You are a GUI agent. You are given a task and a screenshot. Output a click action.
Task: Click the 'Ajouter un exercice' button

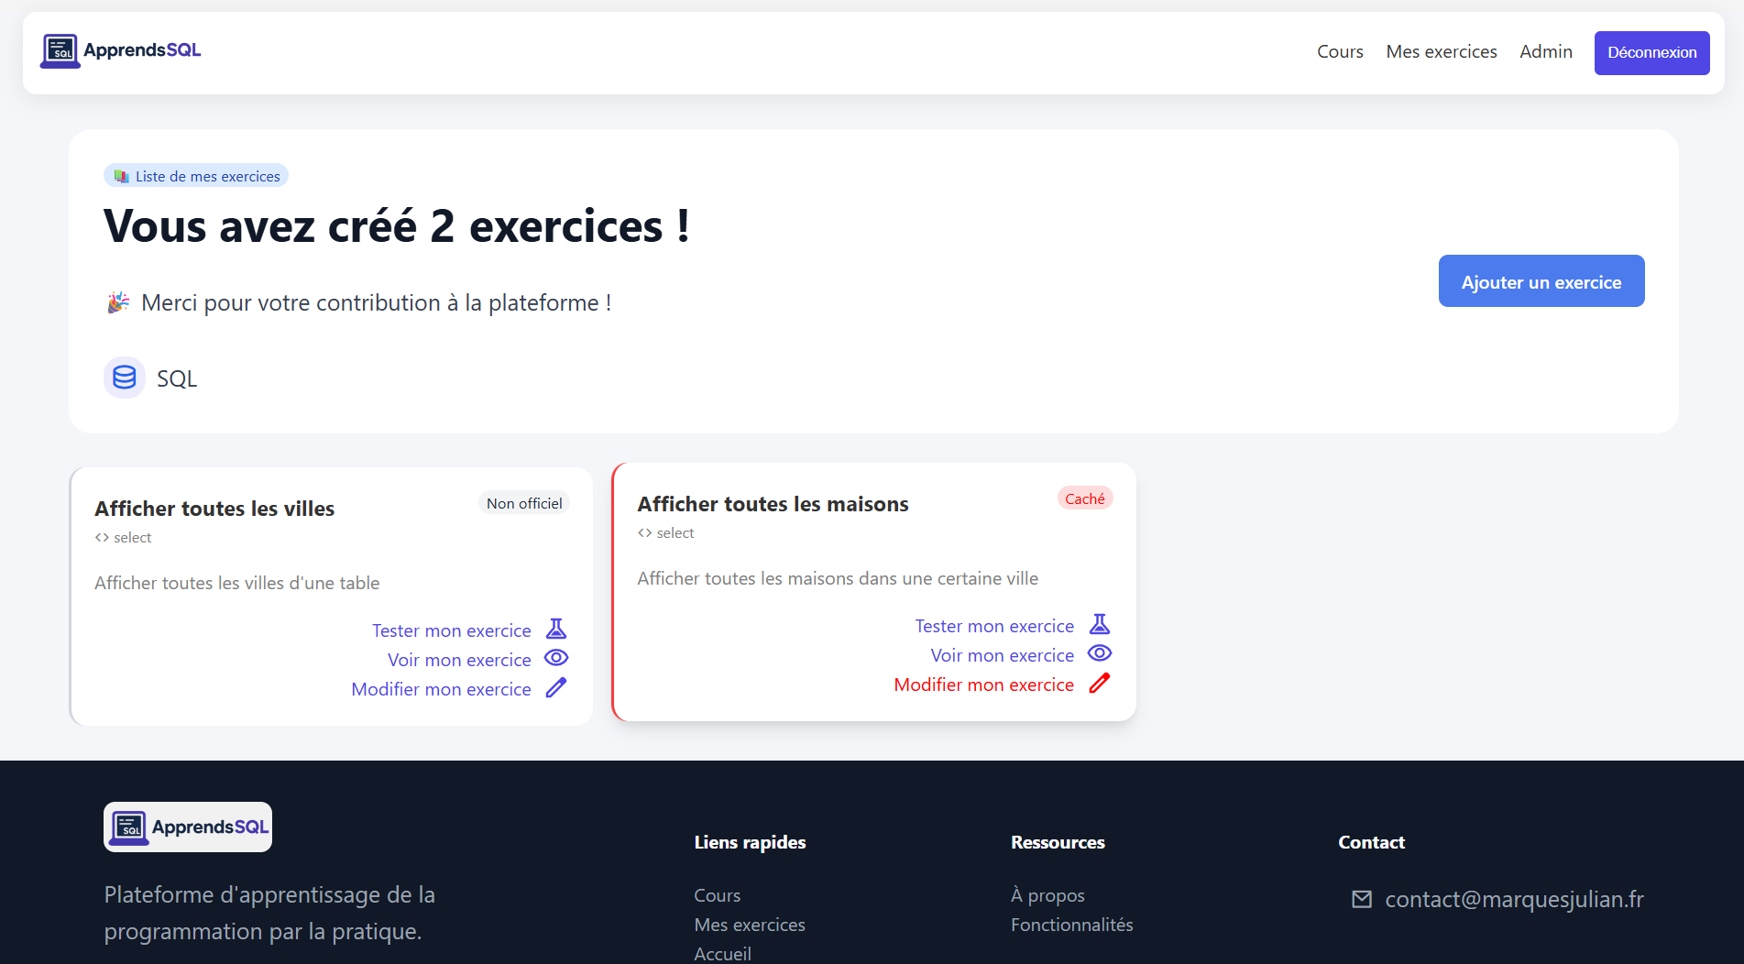[1541, 280]
